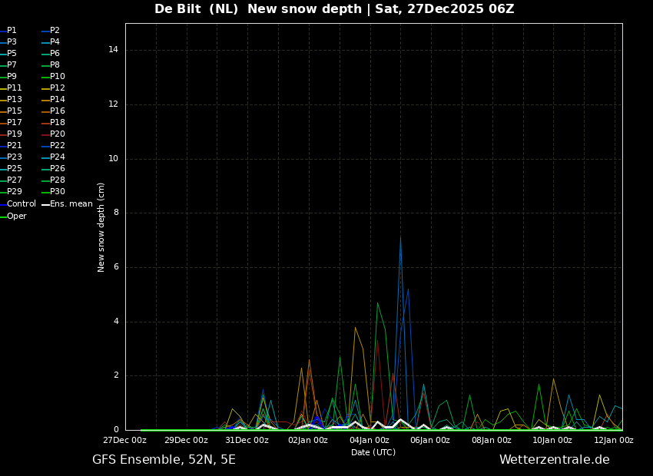
Task: Click the 10Jan 00z date label
Action: [552, 441]
